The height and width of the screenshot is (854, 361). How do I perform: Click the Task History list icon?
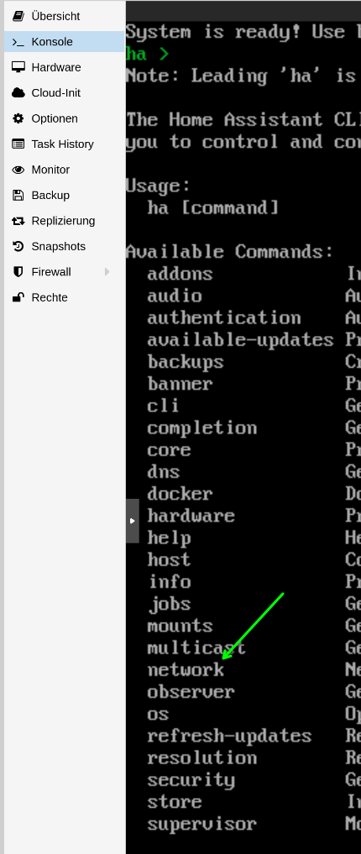(18, 144)
